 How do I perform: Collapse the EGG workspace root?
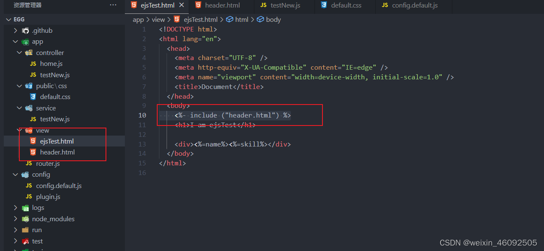click(x=8, y=19)
